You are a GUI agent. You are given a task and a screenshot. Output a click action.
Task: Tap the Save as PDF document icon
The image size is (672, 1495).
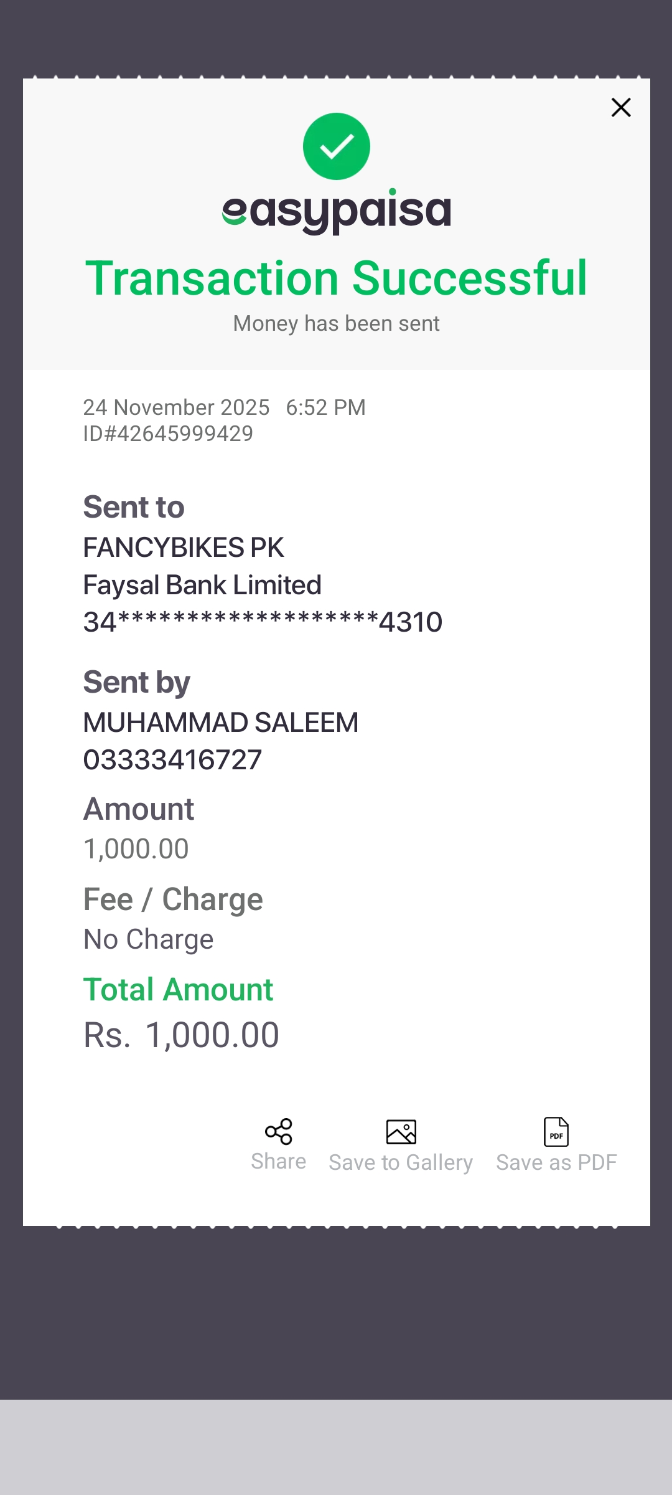[x=556, y=1132]
